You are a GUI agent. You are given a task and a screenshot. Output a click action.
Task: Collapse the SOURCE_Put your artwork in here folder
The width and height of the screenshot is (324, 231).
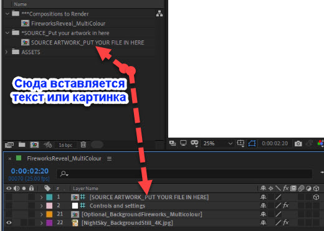pos(7,33)
